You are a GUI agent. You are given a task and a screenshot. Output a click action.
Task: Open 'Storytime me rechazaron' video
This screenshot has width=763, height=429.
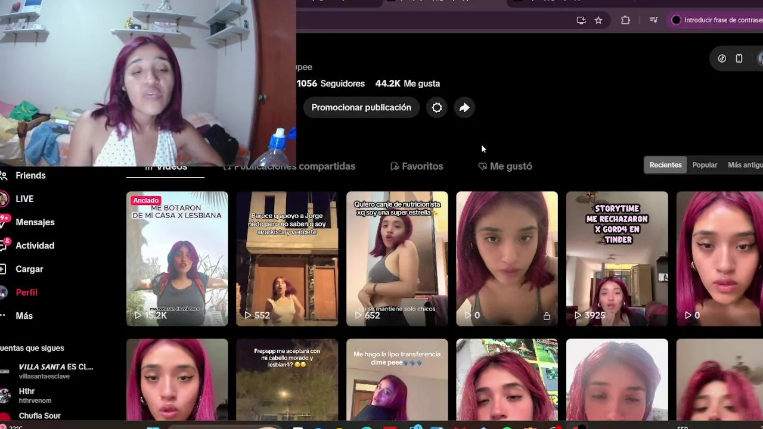(x=617, y=259)
